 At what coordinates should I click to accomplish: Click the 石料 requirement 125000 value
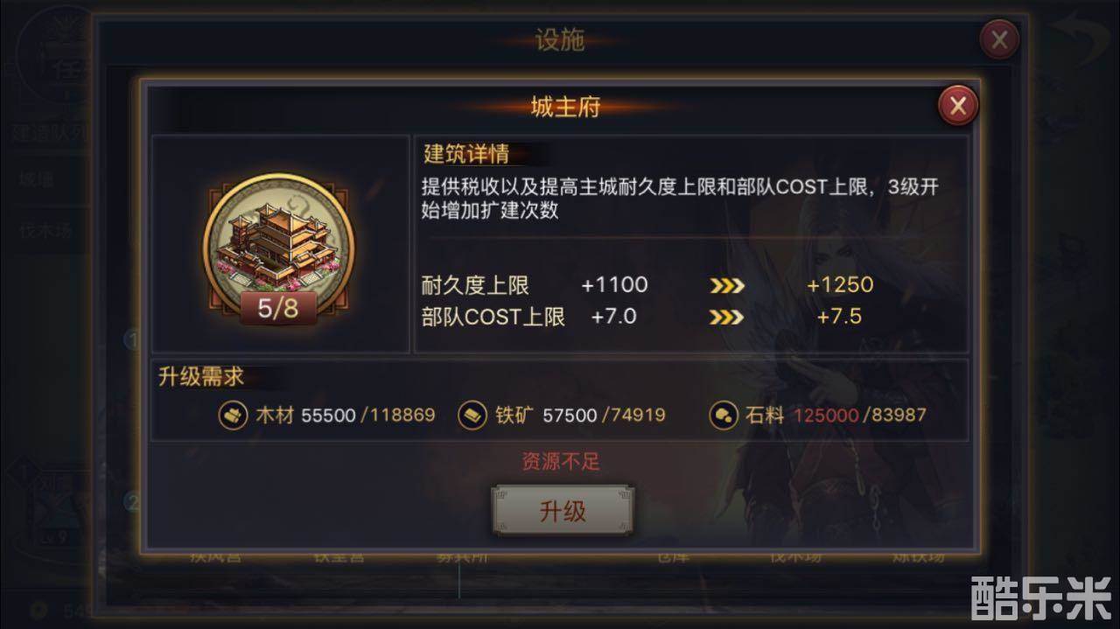tap(825, 415)
